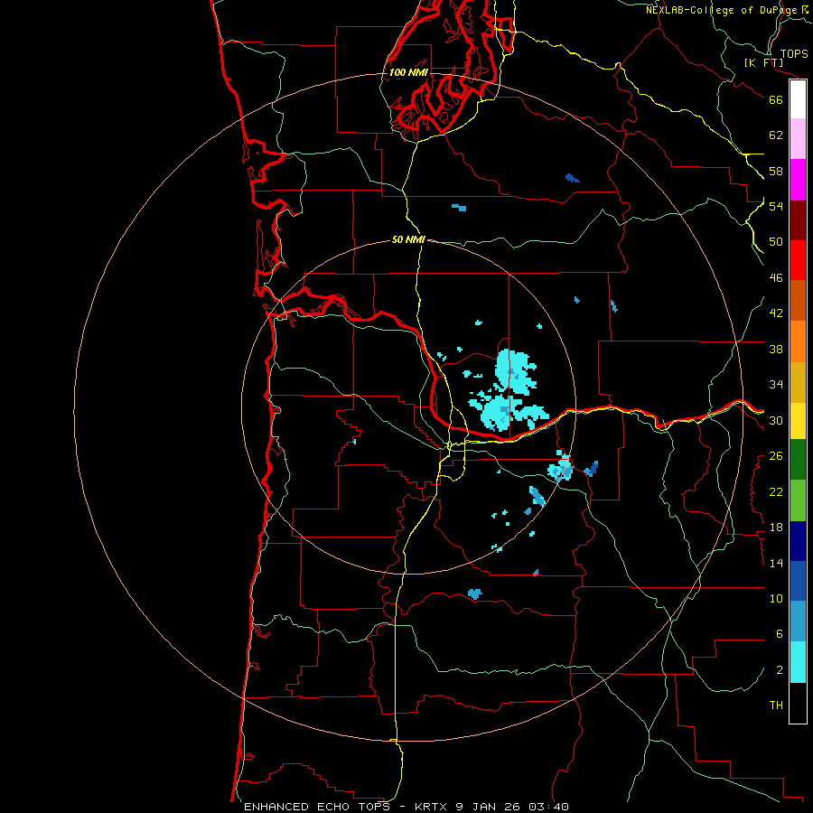The width and height of the screenshot is (813, 813).
Task: Click the legend value "62"
Action: tap(776, 135)
